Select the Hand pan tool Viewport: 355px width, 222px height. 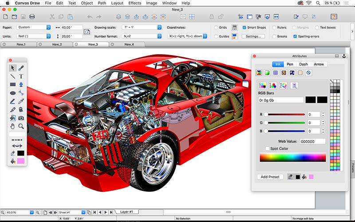coord(13,127)
